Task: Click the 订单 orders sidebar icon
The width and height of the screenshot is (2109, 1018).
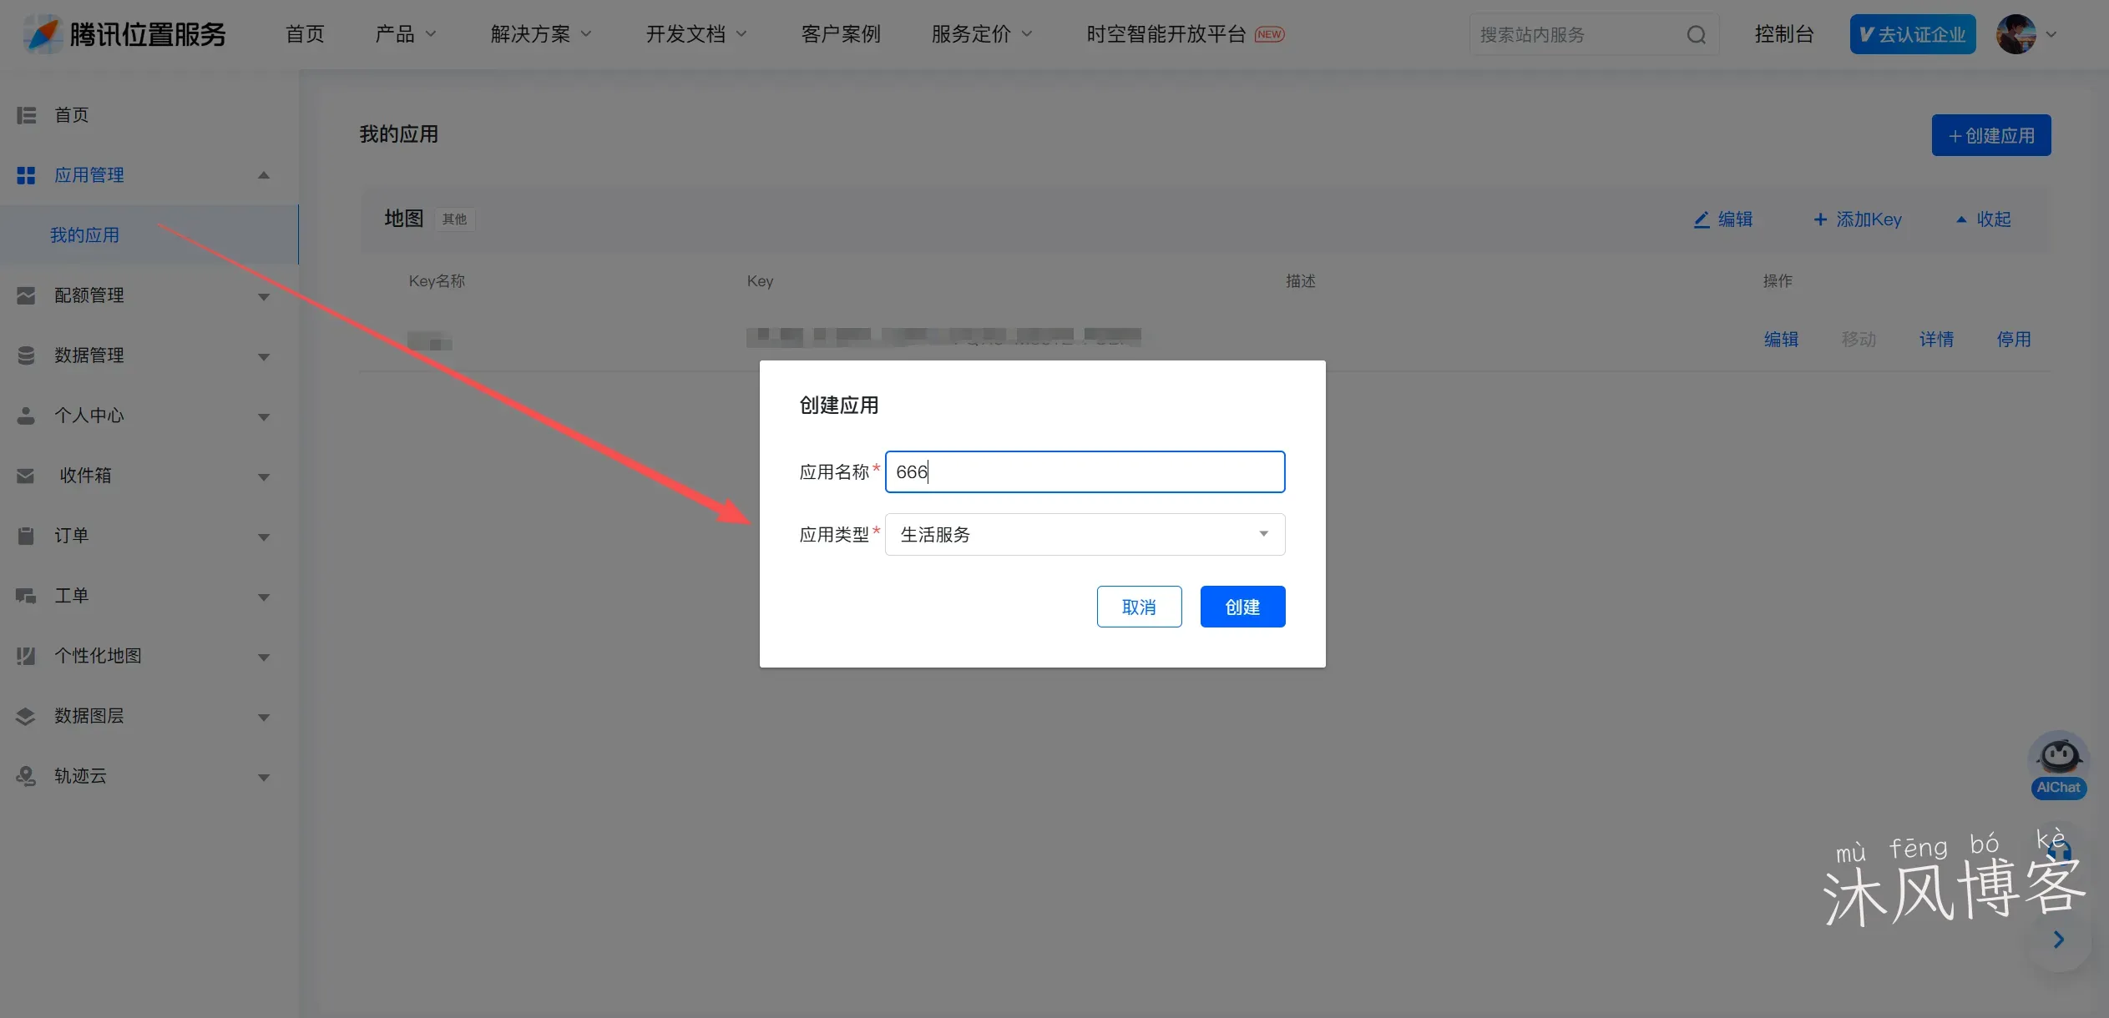Action: click(x=25, y=535)
